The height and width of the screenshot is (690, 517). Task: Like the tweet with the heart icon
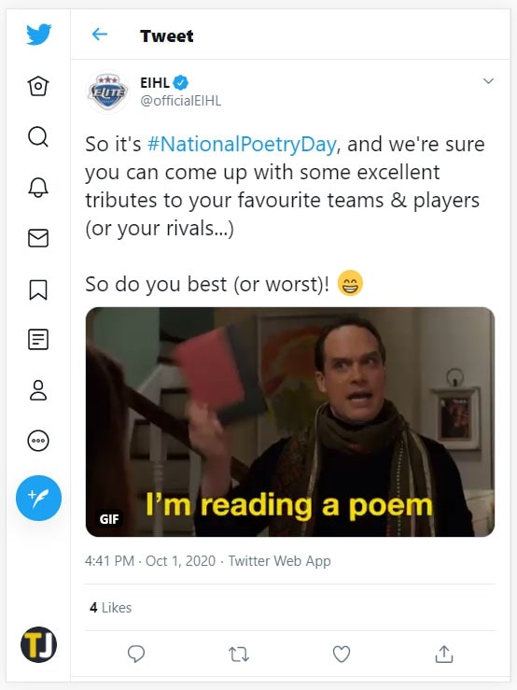click(x=342, y=654)
